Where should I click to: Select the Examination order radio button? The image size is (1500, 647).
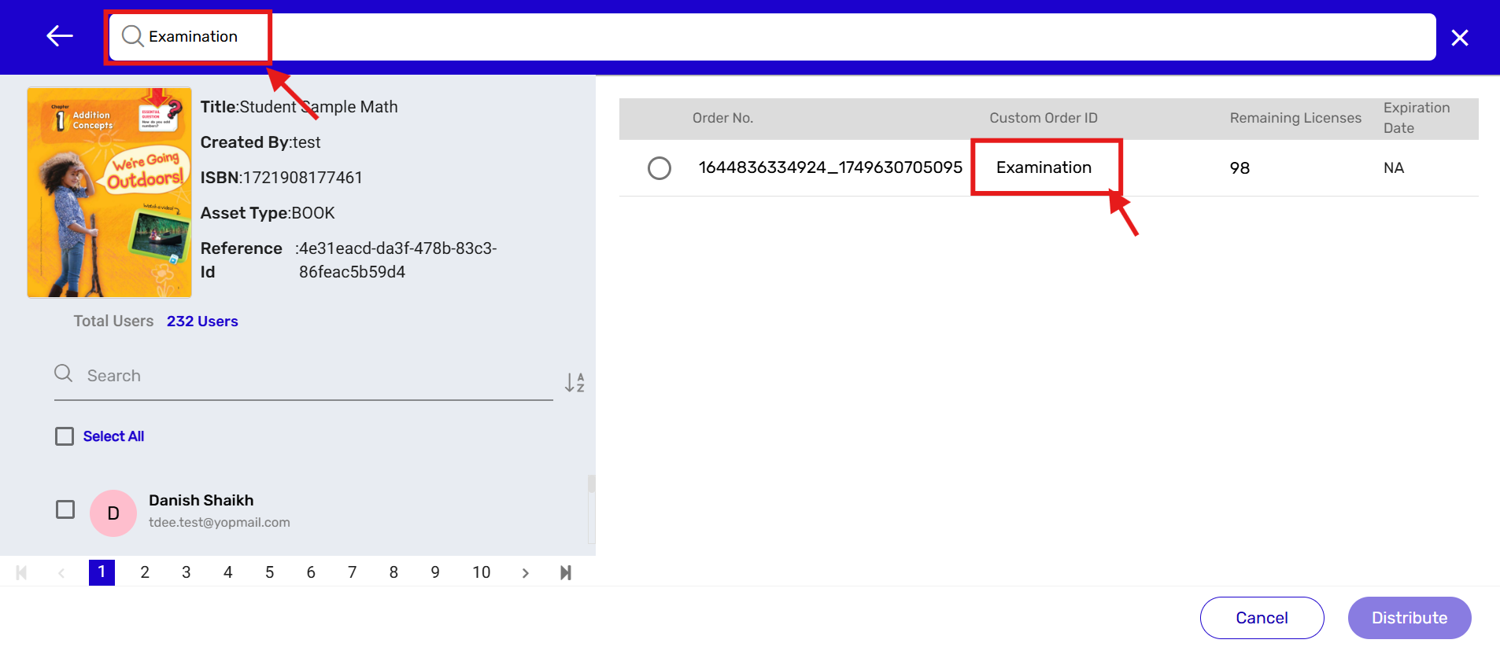click(659, 167)
